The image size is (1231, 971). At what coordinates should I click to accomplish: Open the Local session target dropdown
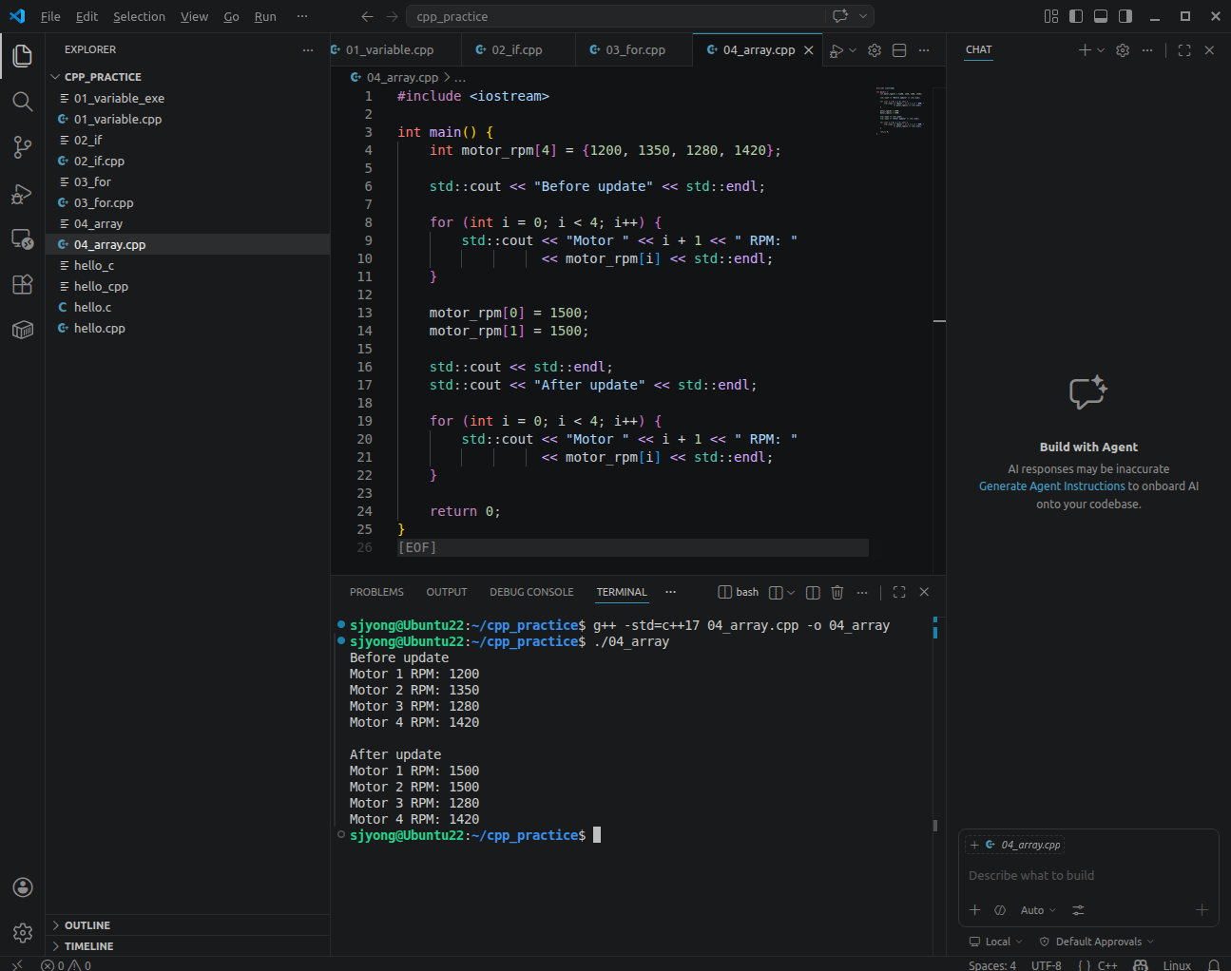point(995,942)
